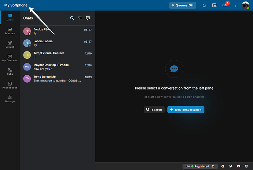This screenshot has width=253, height=170.
Task: Click the 10/13 date on Temp Delete Me
Action: point(88,77)
